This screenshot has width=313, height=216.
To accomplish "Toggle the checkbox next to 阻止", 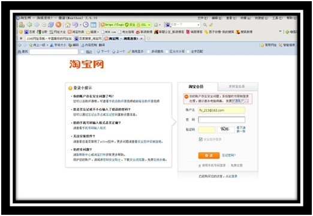I will click(82, 52).
